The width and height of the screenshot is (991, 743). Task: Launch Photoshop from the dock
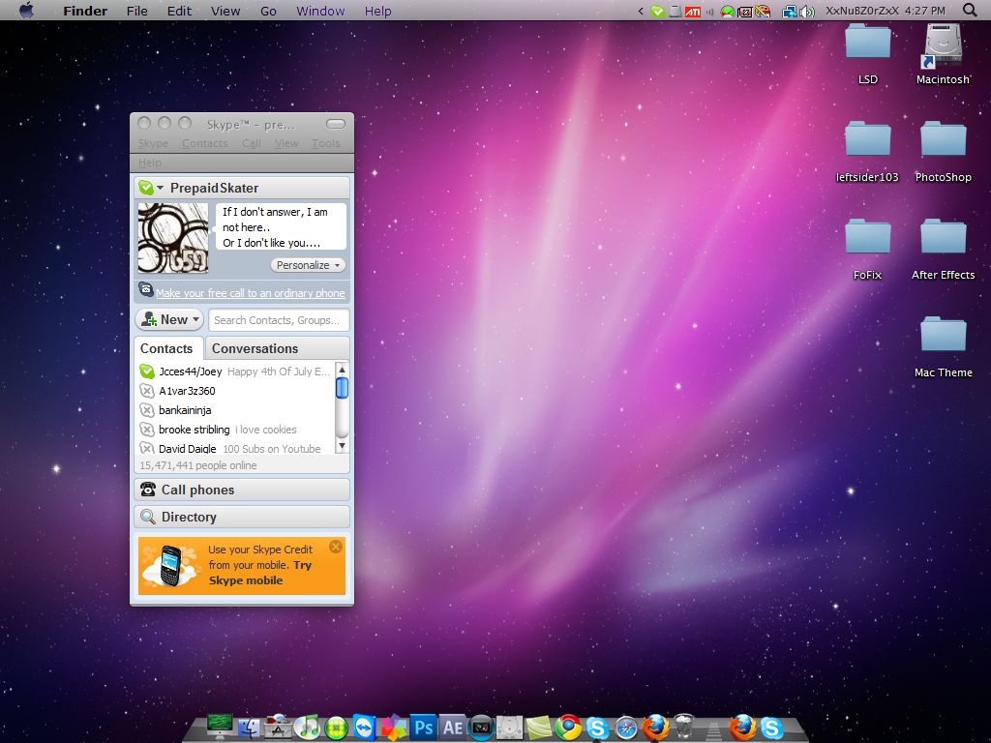pyautogui.click(x=423, y=728)
